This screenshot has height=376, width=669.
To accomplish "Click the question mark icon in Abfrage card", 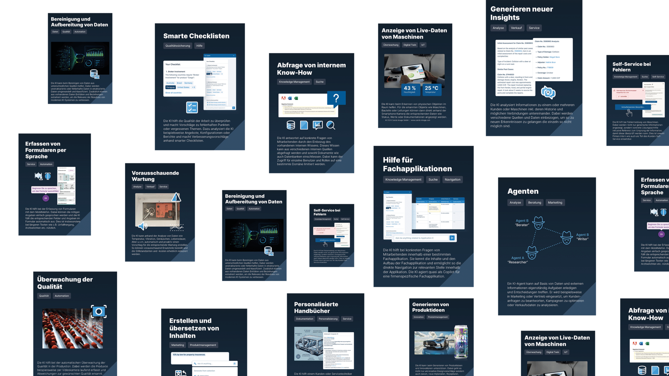I will point(336,99).
